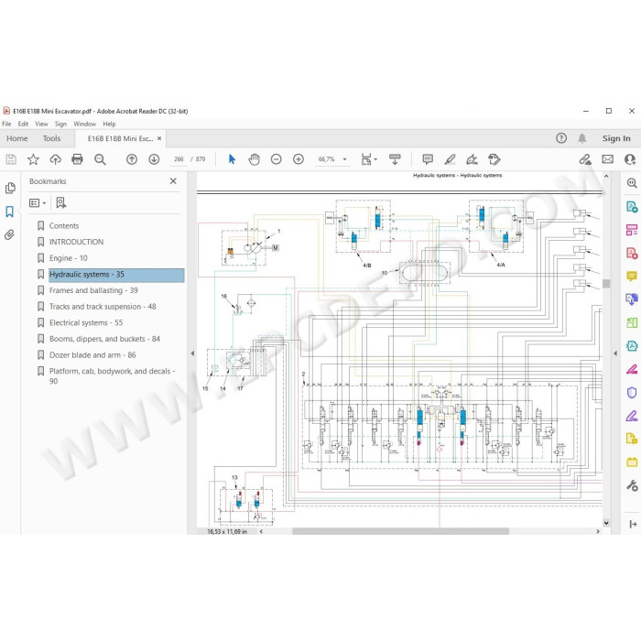Open the File menu
641x641 pixels.
pyautogui.click(x=6, y=124)
